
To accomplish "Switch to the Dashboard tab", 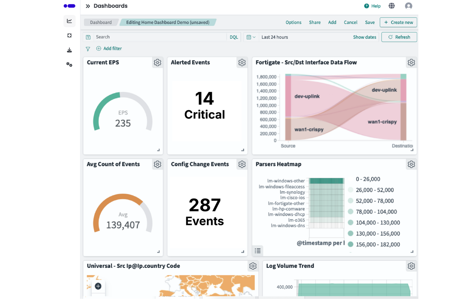I will tap(100, 22).
